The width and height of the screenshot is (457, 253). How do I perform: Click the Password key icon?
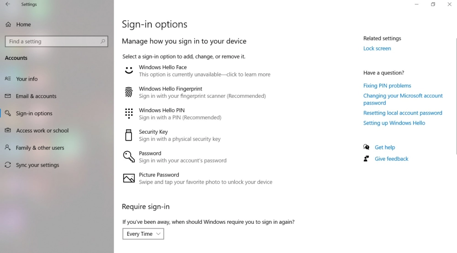coord(129,156)
